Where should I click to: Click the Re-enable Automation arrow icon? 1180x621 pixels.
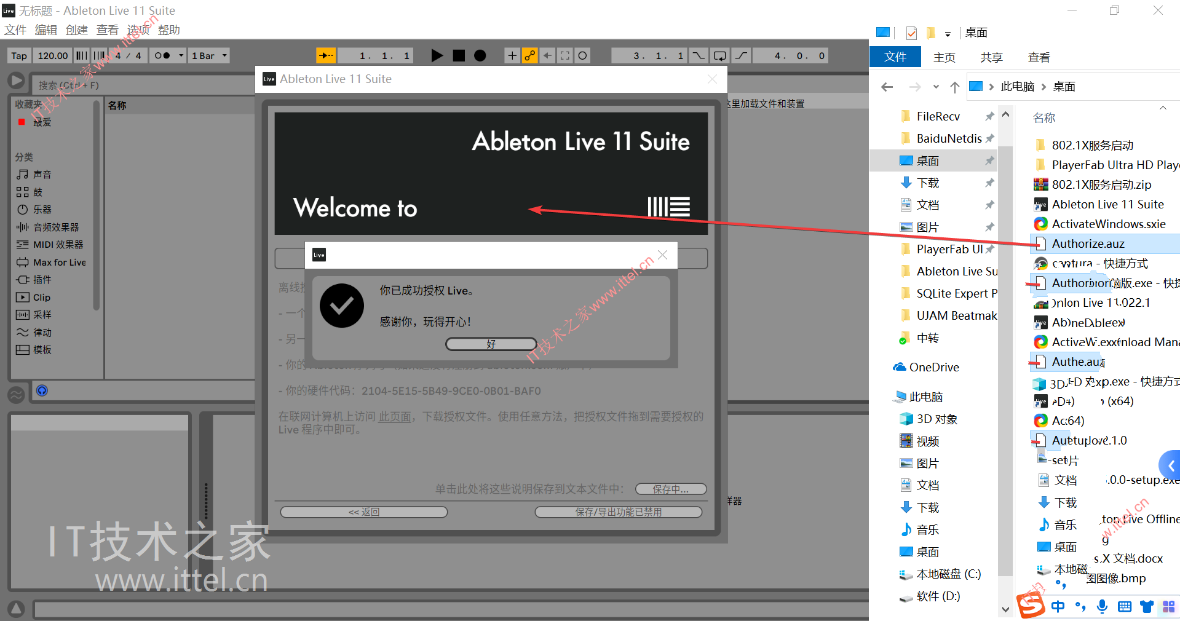point(547,55)
